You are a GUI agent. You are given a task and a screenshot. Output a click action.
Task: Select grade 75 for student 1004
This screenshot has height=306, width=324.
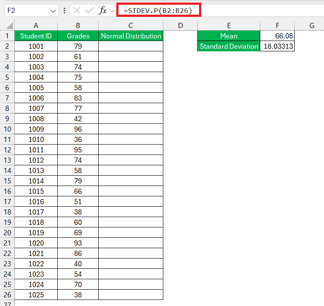click(78, 77)
